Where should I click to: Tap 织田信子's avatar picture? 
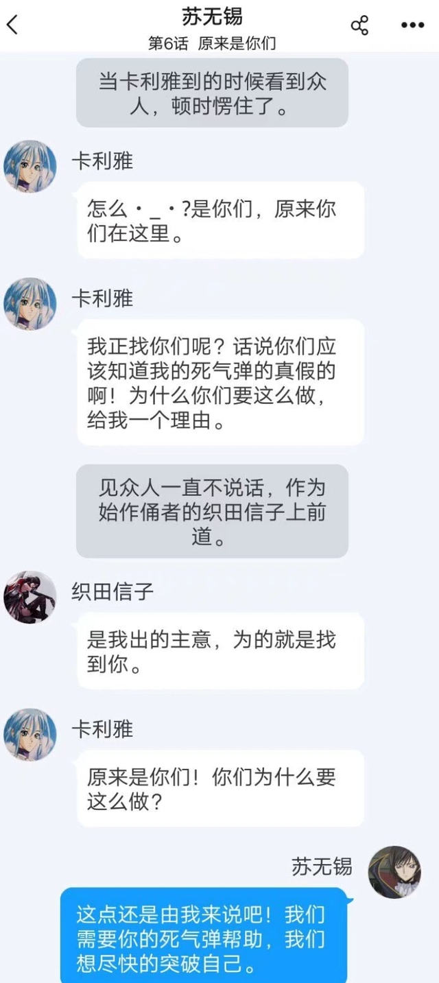[30, 597]
